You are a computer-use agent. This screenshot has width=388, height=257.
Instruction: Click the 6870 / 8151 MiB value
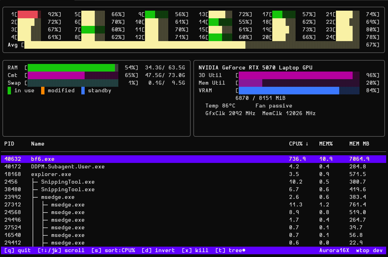[260, 98]
